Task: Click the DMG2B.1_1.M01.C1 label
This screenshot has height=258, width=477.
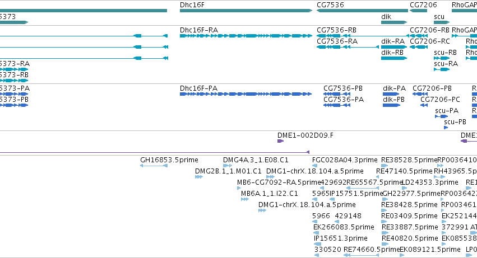Action: click(x=228, y=171)
